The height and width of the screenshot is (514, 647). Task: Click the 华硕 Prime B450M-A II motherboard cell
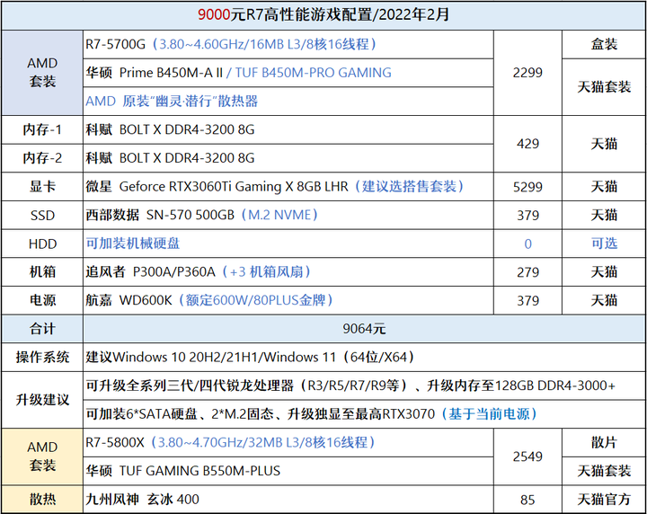click(288, 73)
